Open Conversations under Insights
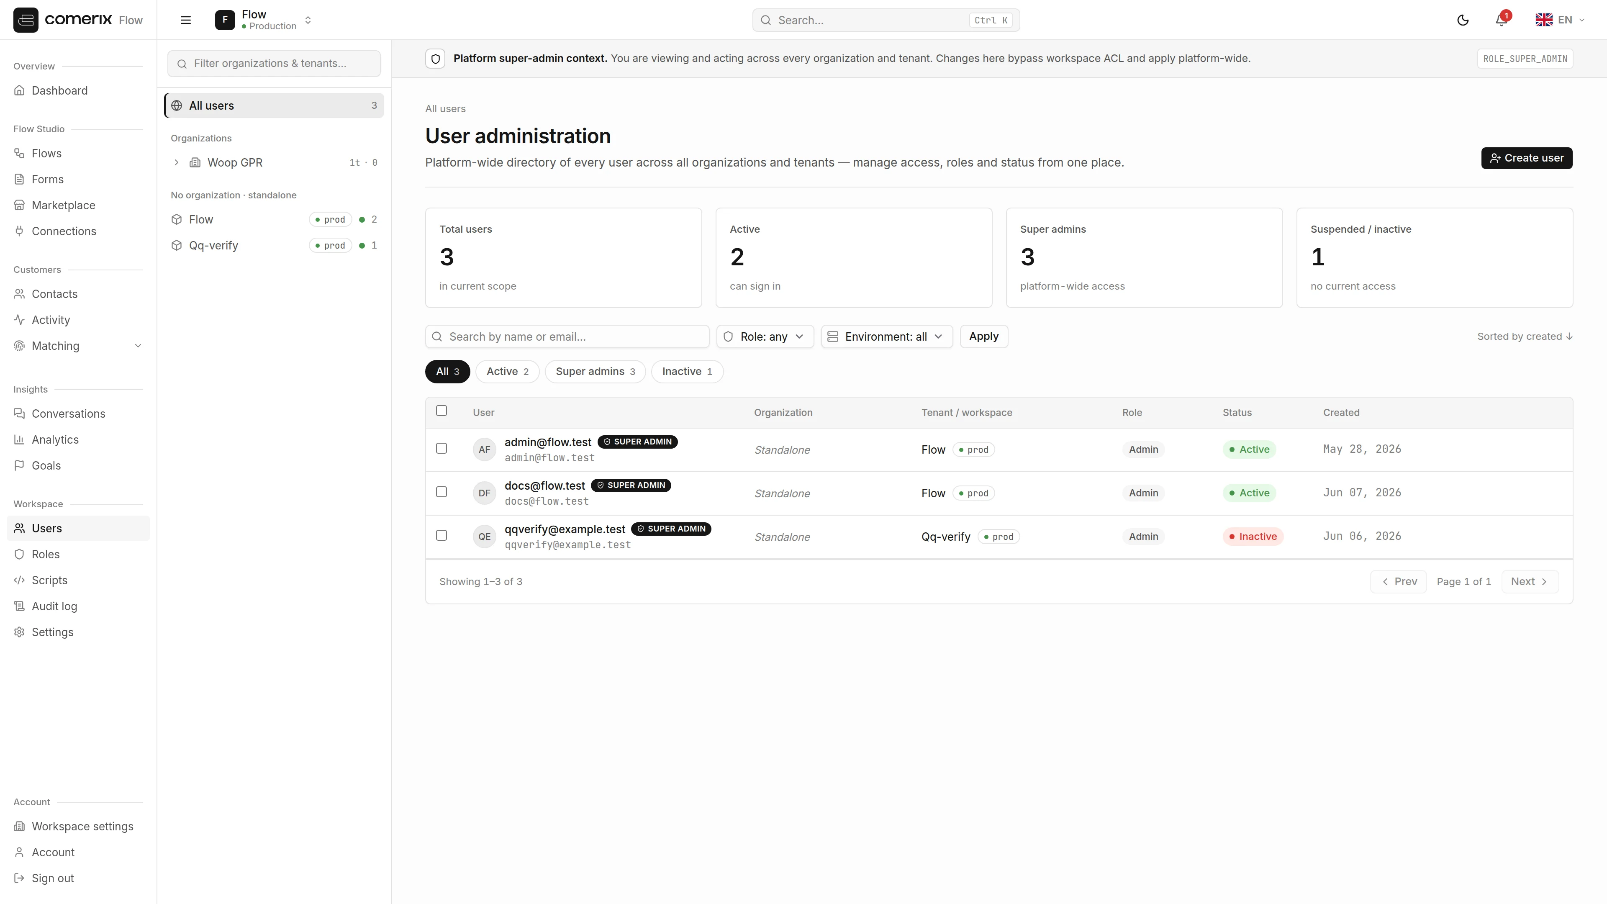 pos(78,413)
